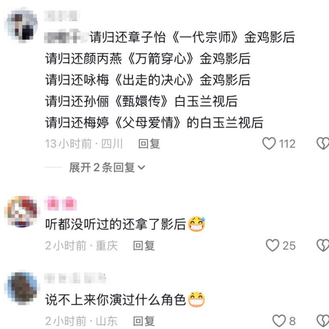This screenshot has height=329, width=329.
Task: Open the third commenter's blurred username
Action: point(75,278)
